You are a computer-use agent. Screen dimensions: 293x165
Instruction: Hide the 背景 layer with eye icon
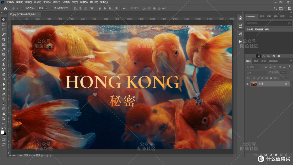247,84
